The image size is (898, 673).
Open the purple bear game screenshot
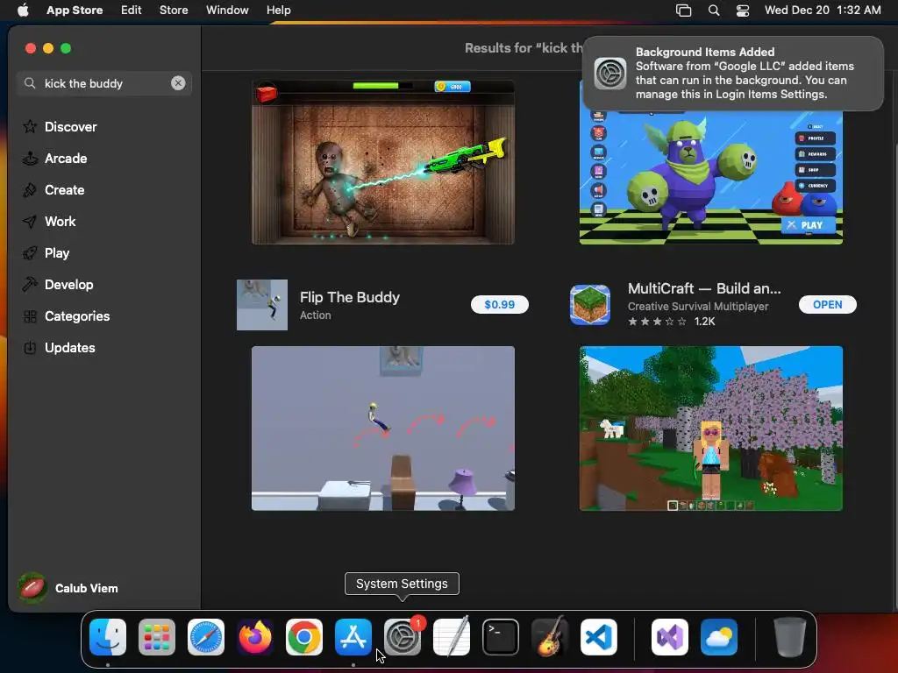click(710, 177)
